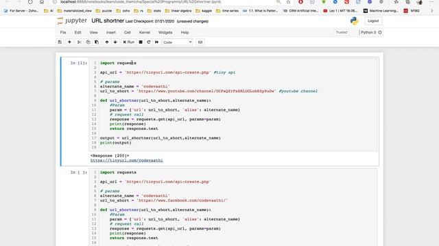This screenshot has height=246, width=439.
Task: Open the puzzle bookmarks folder
Action: tap(104, 11)
